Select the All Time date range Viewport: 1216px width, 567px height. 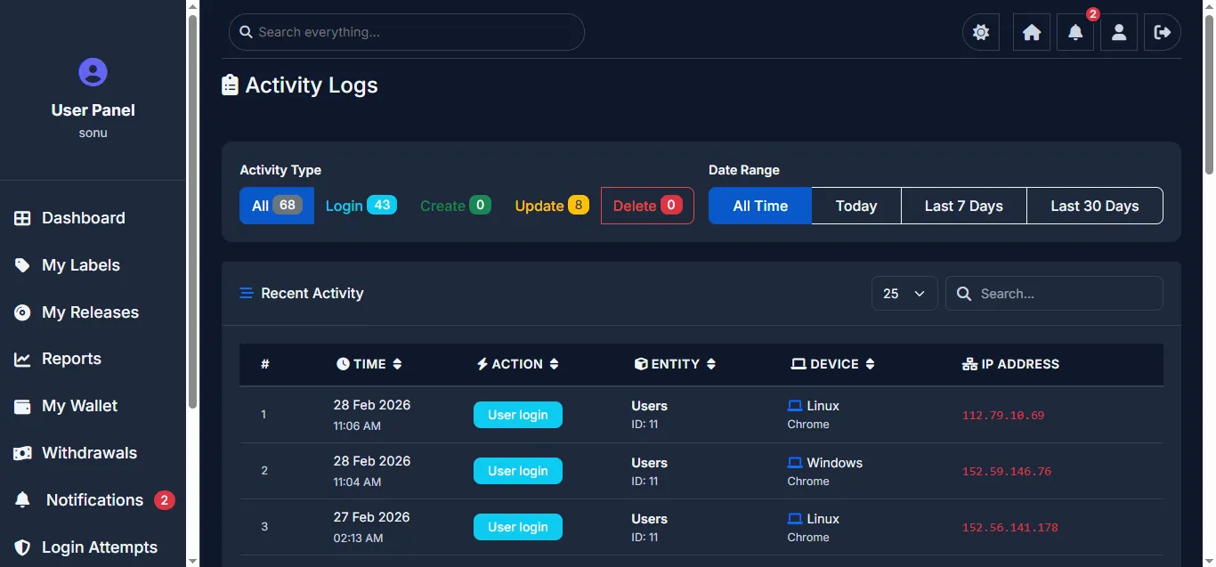tap(760, 206)
